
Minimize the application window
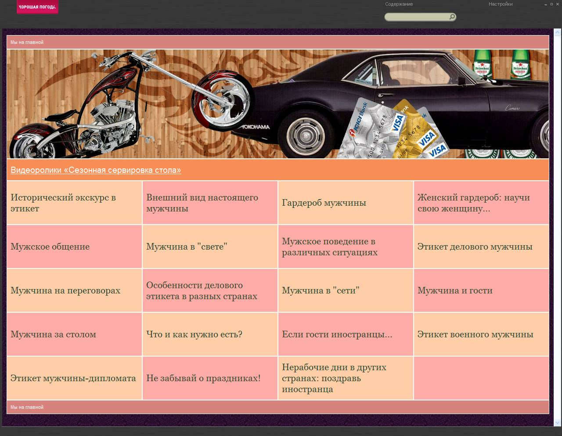click(546, 4)
